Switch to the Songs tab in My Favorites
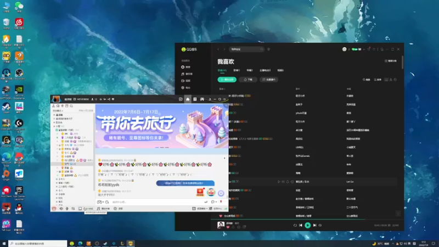 (x=222, y=70)
